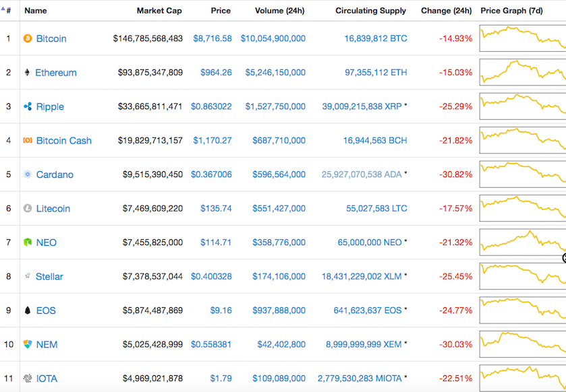This screenshot has width=566, height=392.
Task: Click NEO volume $358,776,000
Action: click(x=279, y=242)
